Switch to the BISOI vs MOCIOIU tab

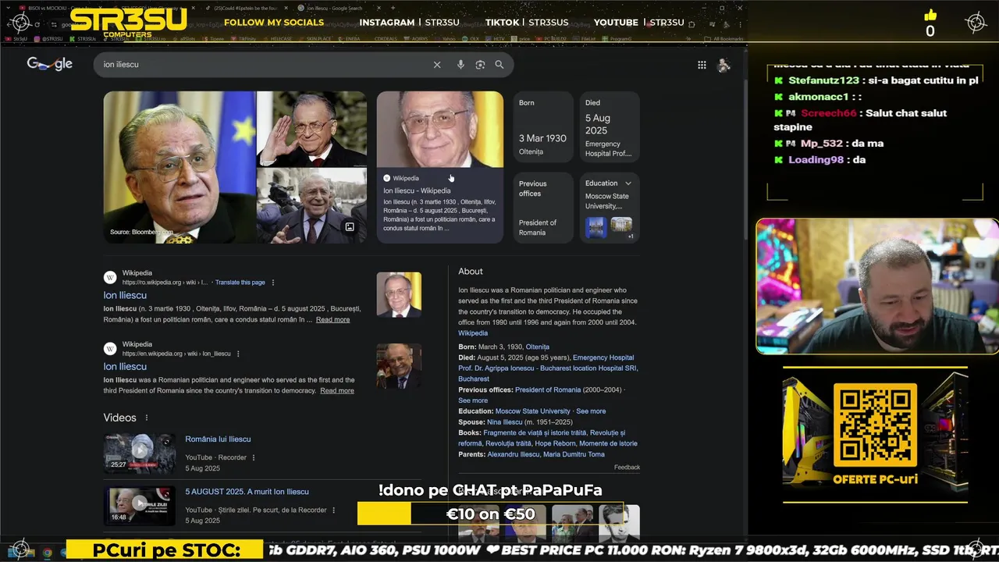coord(59,8)
